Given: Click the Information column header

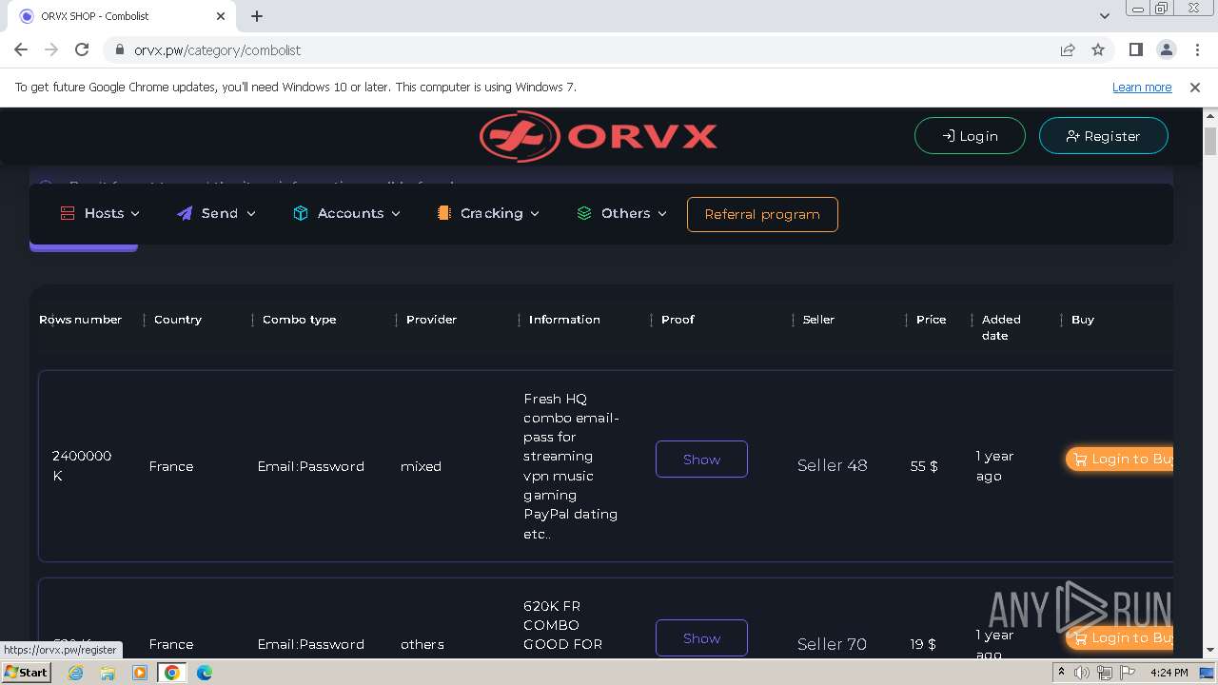Looking at the screenshot, I should point(564,320).
